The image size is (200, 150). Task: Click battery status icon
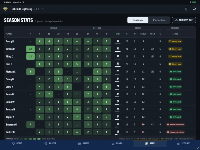pyautogui.click(x=194, y=2)
